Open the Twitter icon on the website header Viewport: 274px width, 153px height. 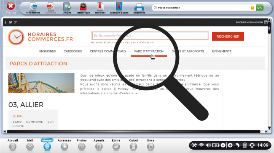[x=11, y=22]
